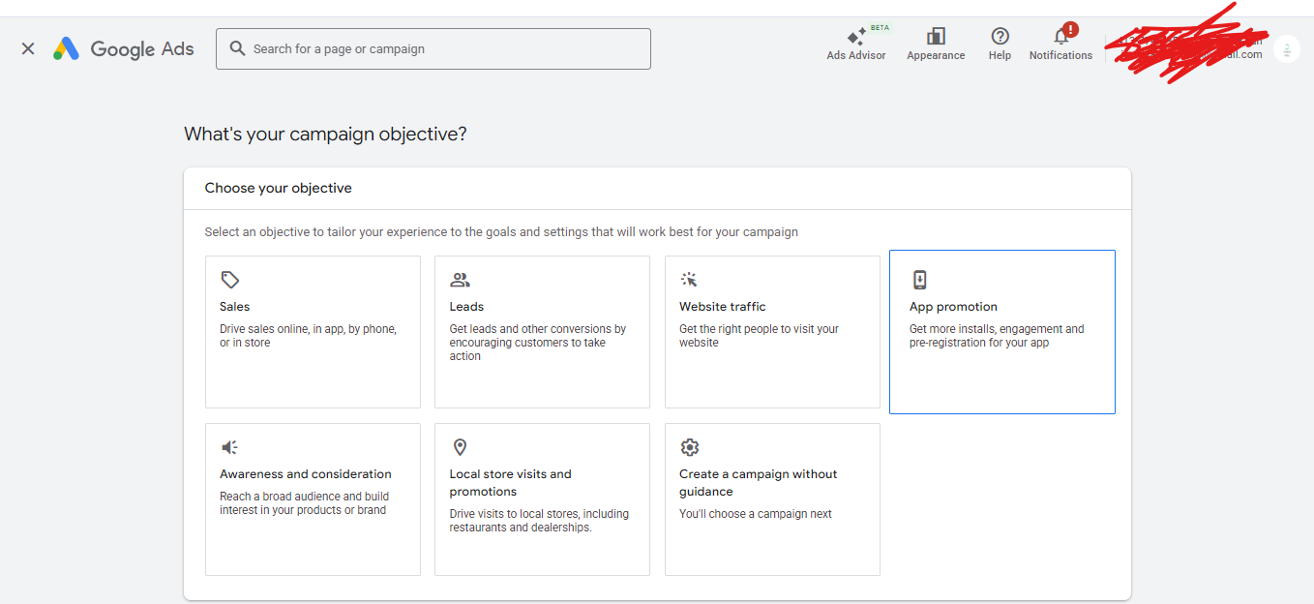
Task: Click the gear icon for no-guidance campaign
Action: point(689,447)
